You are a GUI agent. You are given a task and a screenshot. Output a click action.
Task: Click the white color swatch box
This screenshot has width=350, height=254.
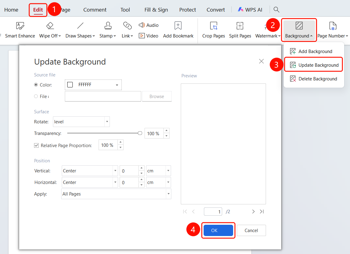[x=70, y=85]
